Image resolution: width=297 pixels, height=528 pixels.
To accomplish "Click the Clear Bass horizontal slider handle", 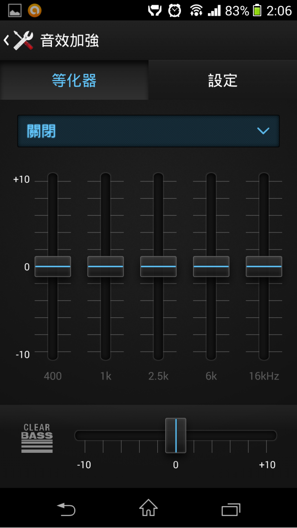I will (176, 435).
